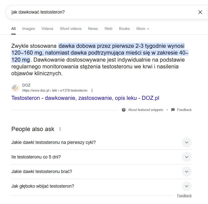Expand the 'Jakie dawki testosteronu brać?' question

tap(101, 172)
